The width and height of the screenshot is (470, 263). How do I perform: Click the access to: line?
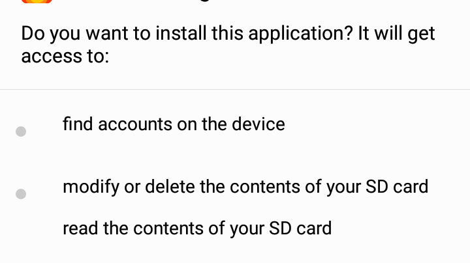pos(65,56)
